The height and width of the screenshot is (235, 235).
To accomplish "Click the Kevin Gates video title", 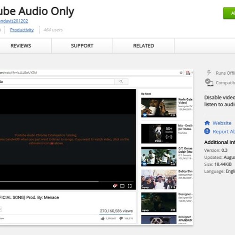I will (185, 101).
